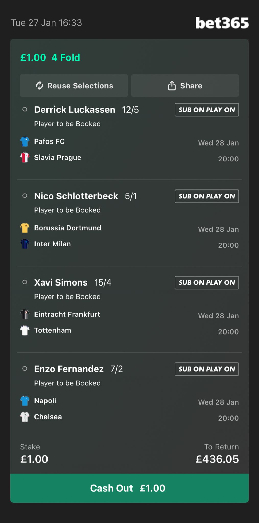Open the Xavi Simons selection name

pos(61,282)
